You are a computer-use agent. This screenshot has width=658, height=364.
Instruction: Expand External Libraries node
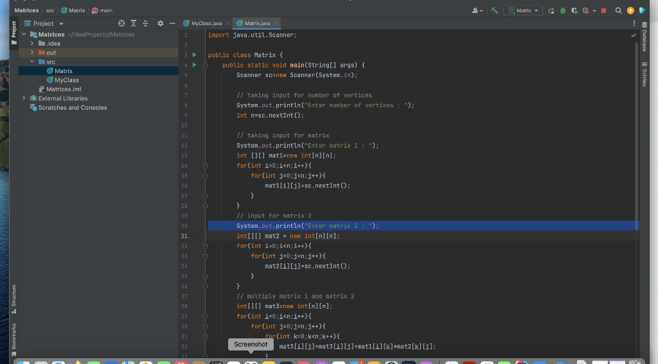pos(25,98)
